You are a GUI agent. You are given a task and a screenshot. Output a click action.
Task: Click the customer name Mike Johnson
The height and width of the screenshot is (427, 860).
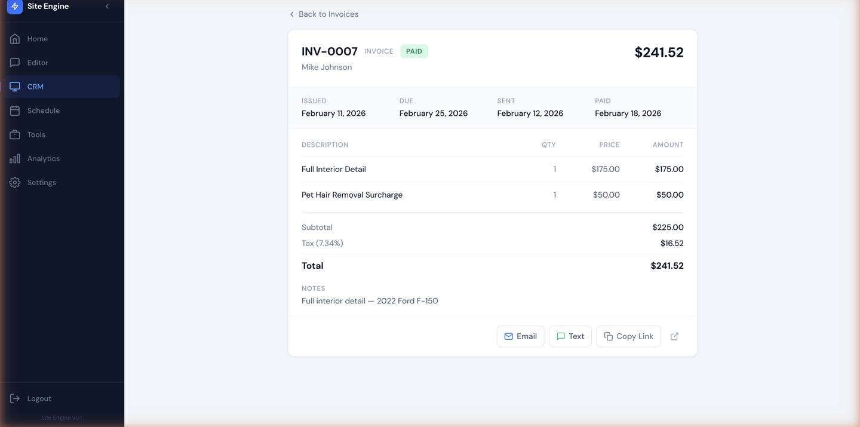(327, 67)
